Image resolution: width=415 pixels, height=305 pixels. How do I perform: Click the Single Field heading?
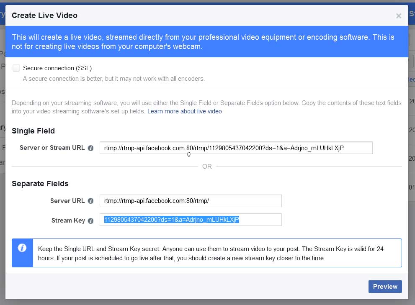[x=34, y=131]
